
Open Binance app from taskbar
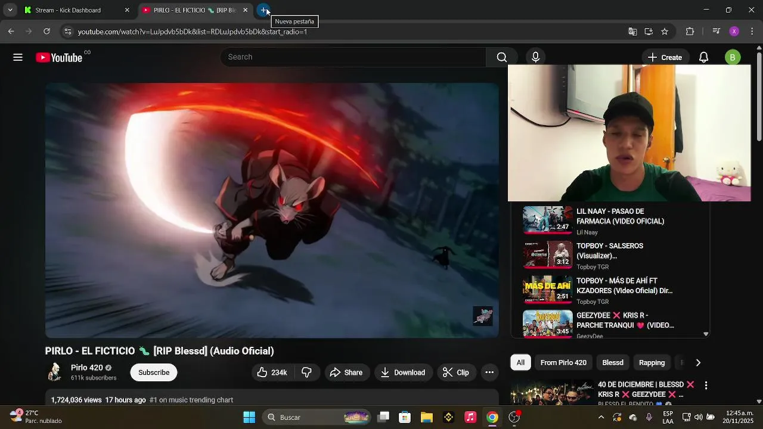pos(449,417)
